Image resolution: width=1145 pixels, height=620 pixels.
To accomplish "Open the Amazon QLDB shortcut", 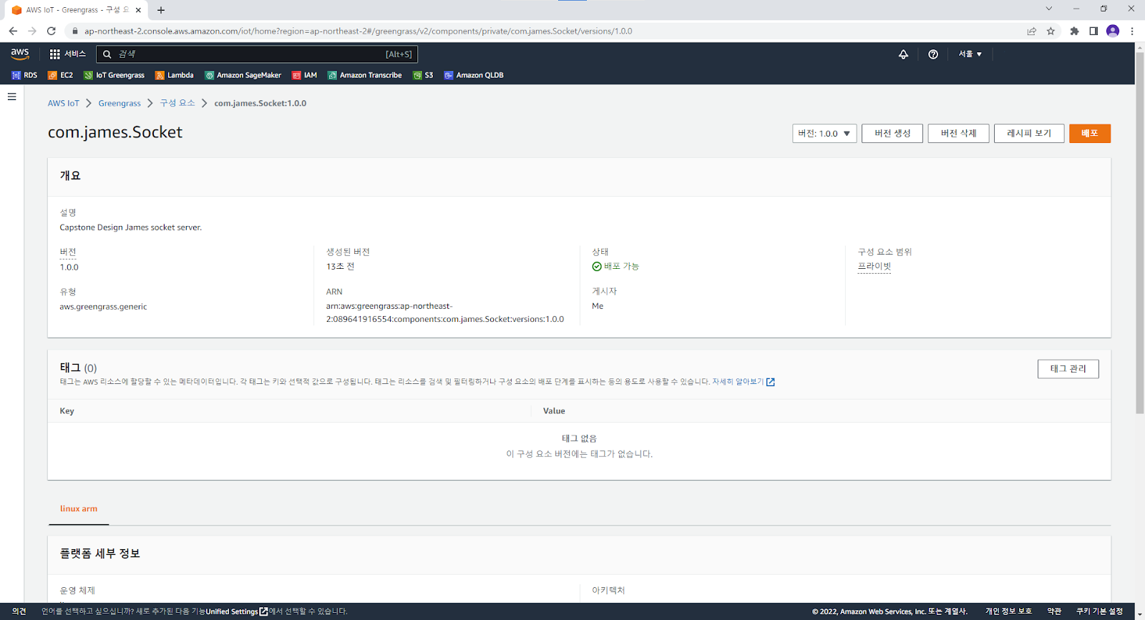I will point(474,75).
